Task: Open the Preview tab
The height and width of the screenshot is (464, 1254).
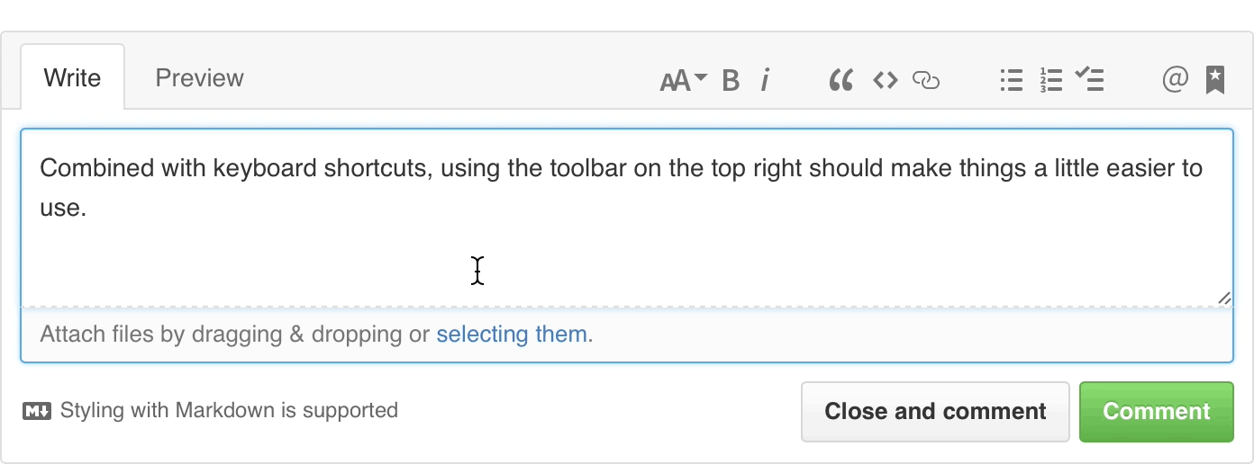Action: click(199, 78)
